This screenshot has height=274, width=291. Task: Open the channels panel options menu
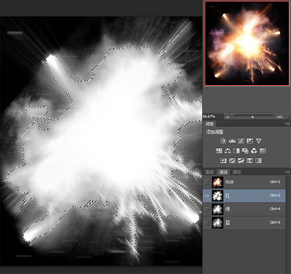tap(287, 172)
